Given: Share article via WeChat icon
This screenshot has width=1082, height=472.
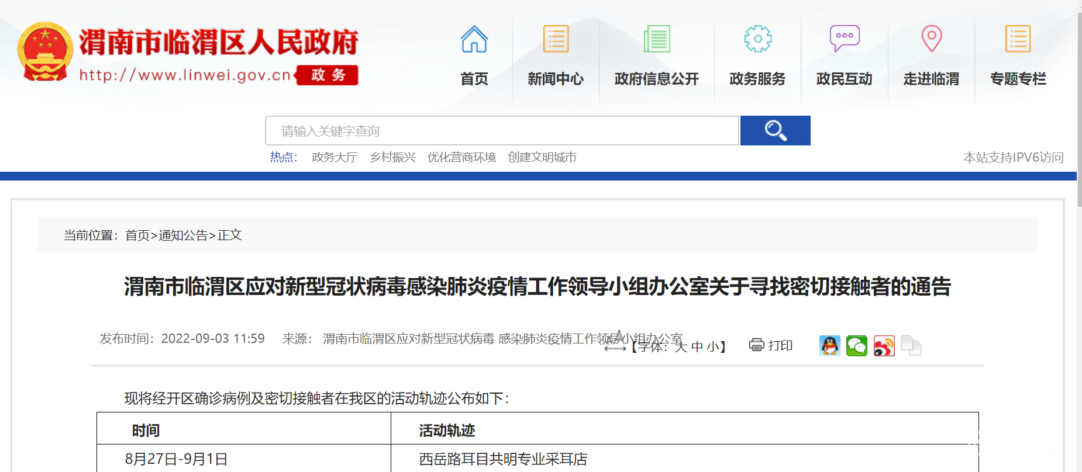Looking at the screenshot, I should tap(856, 346).
